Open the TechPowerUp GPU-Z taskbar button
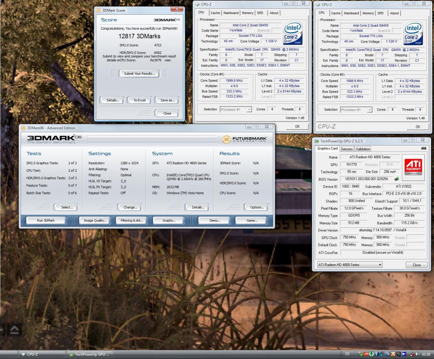Screen dimensions: 434x359 [x=90, y=354]
